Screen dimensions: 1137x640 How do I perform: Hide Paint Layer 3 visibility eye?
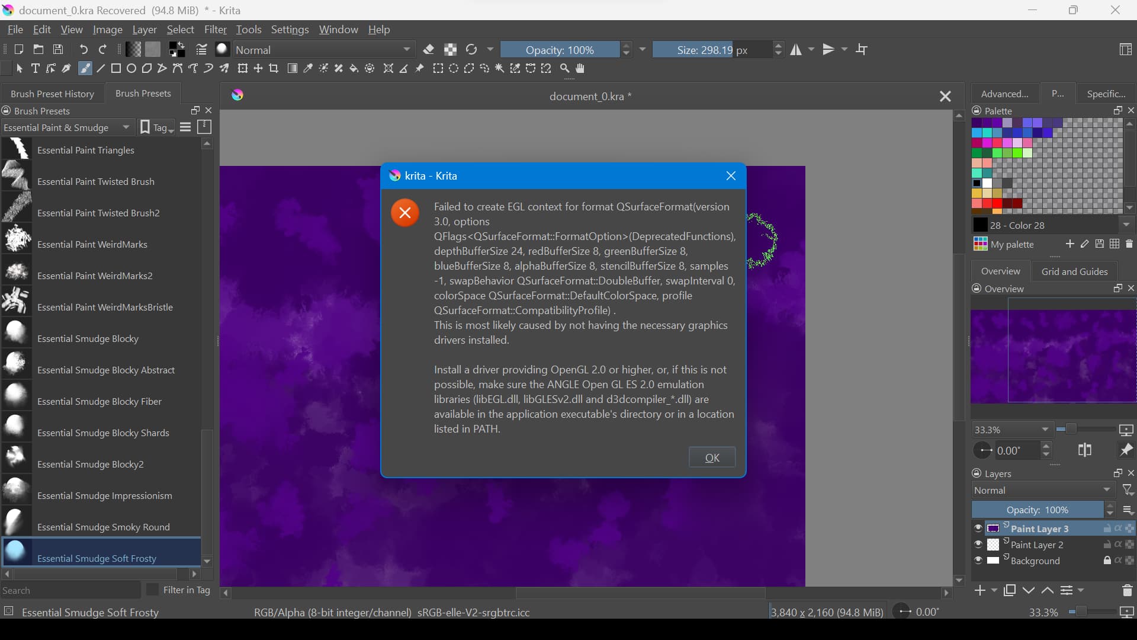pos(978,529)
